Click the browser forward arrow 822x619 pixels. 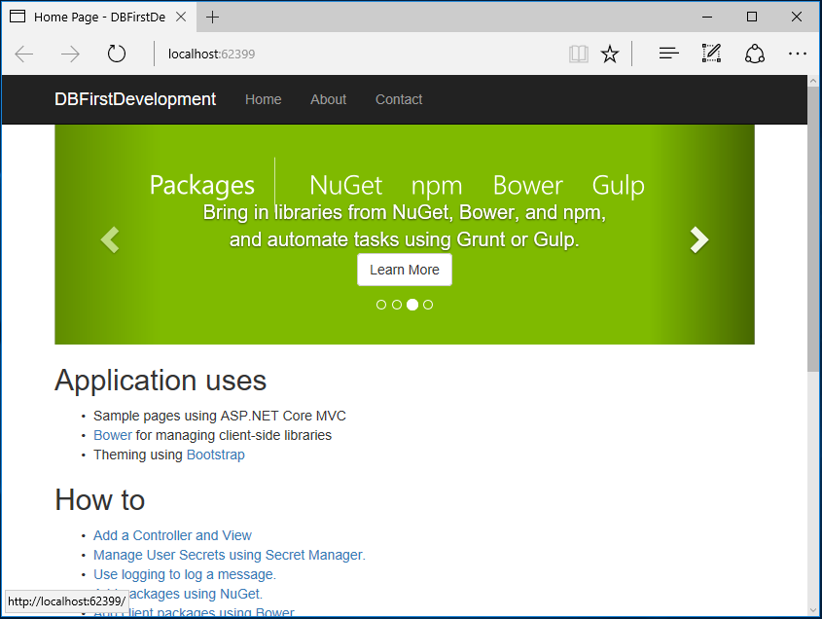(70, 55)
